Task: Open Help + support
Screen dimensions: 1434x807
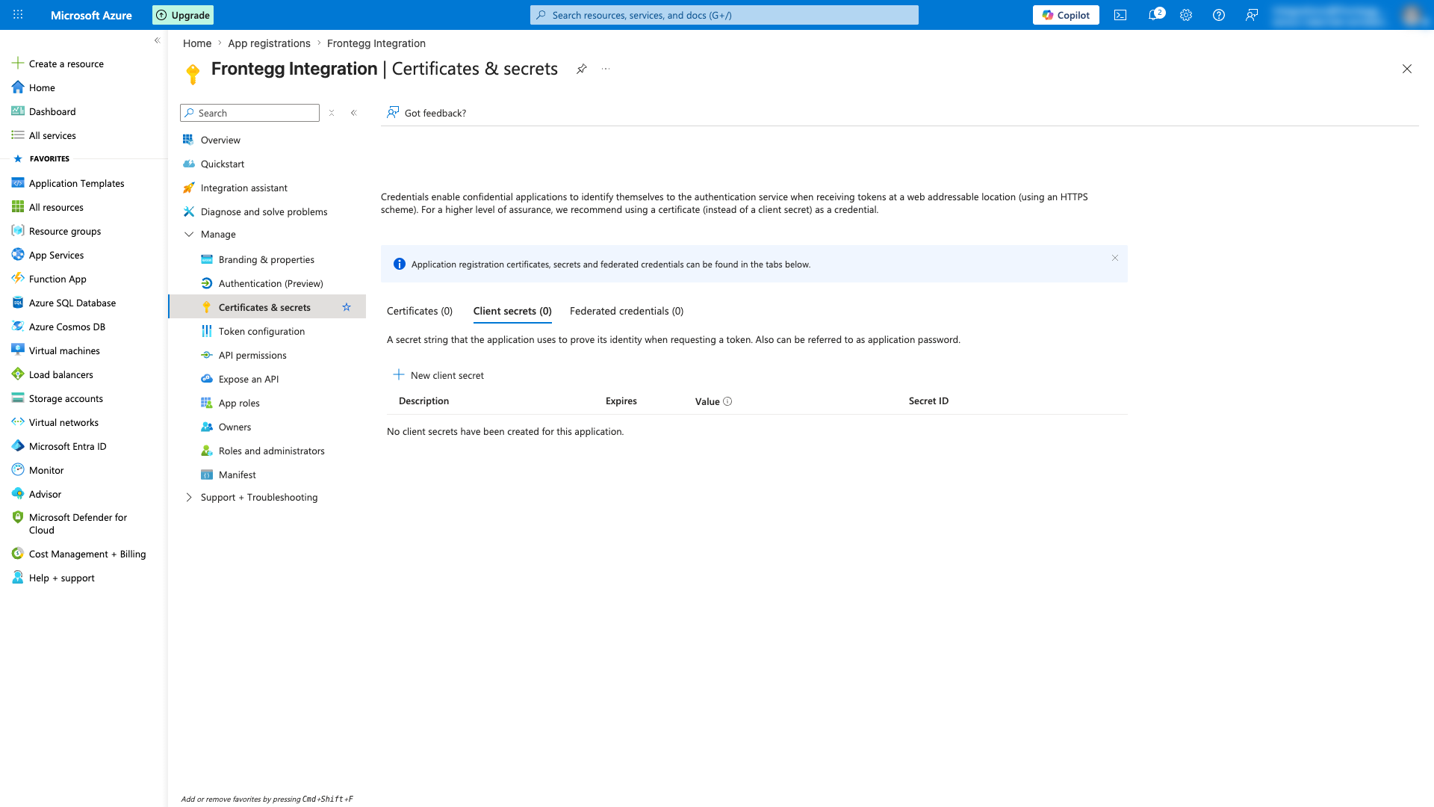Action: coord(61,578)
